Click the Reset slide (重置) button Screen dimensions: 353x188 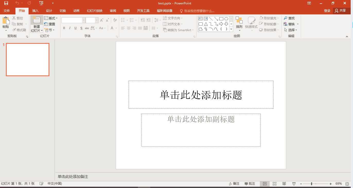click(49, 24)
